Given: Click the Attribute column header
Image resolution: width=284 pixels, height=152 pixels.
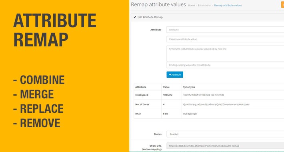Looking at the screenshot, I should [148, 87].
